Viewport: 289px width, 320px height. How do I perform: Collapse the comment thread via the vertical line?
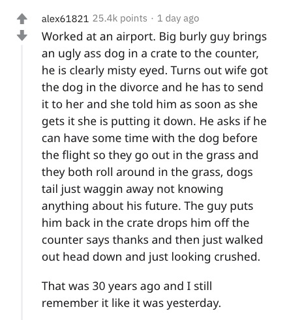point(22,182)
